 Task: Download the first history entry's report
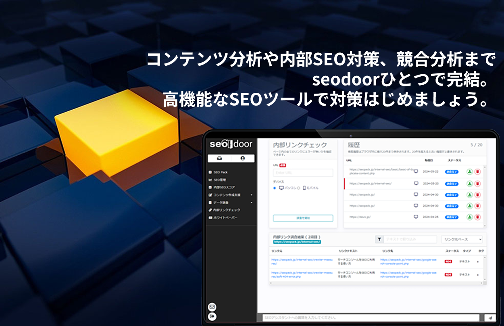[x=470, y=172]
